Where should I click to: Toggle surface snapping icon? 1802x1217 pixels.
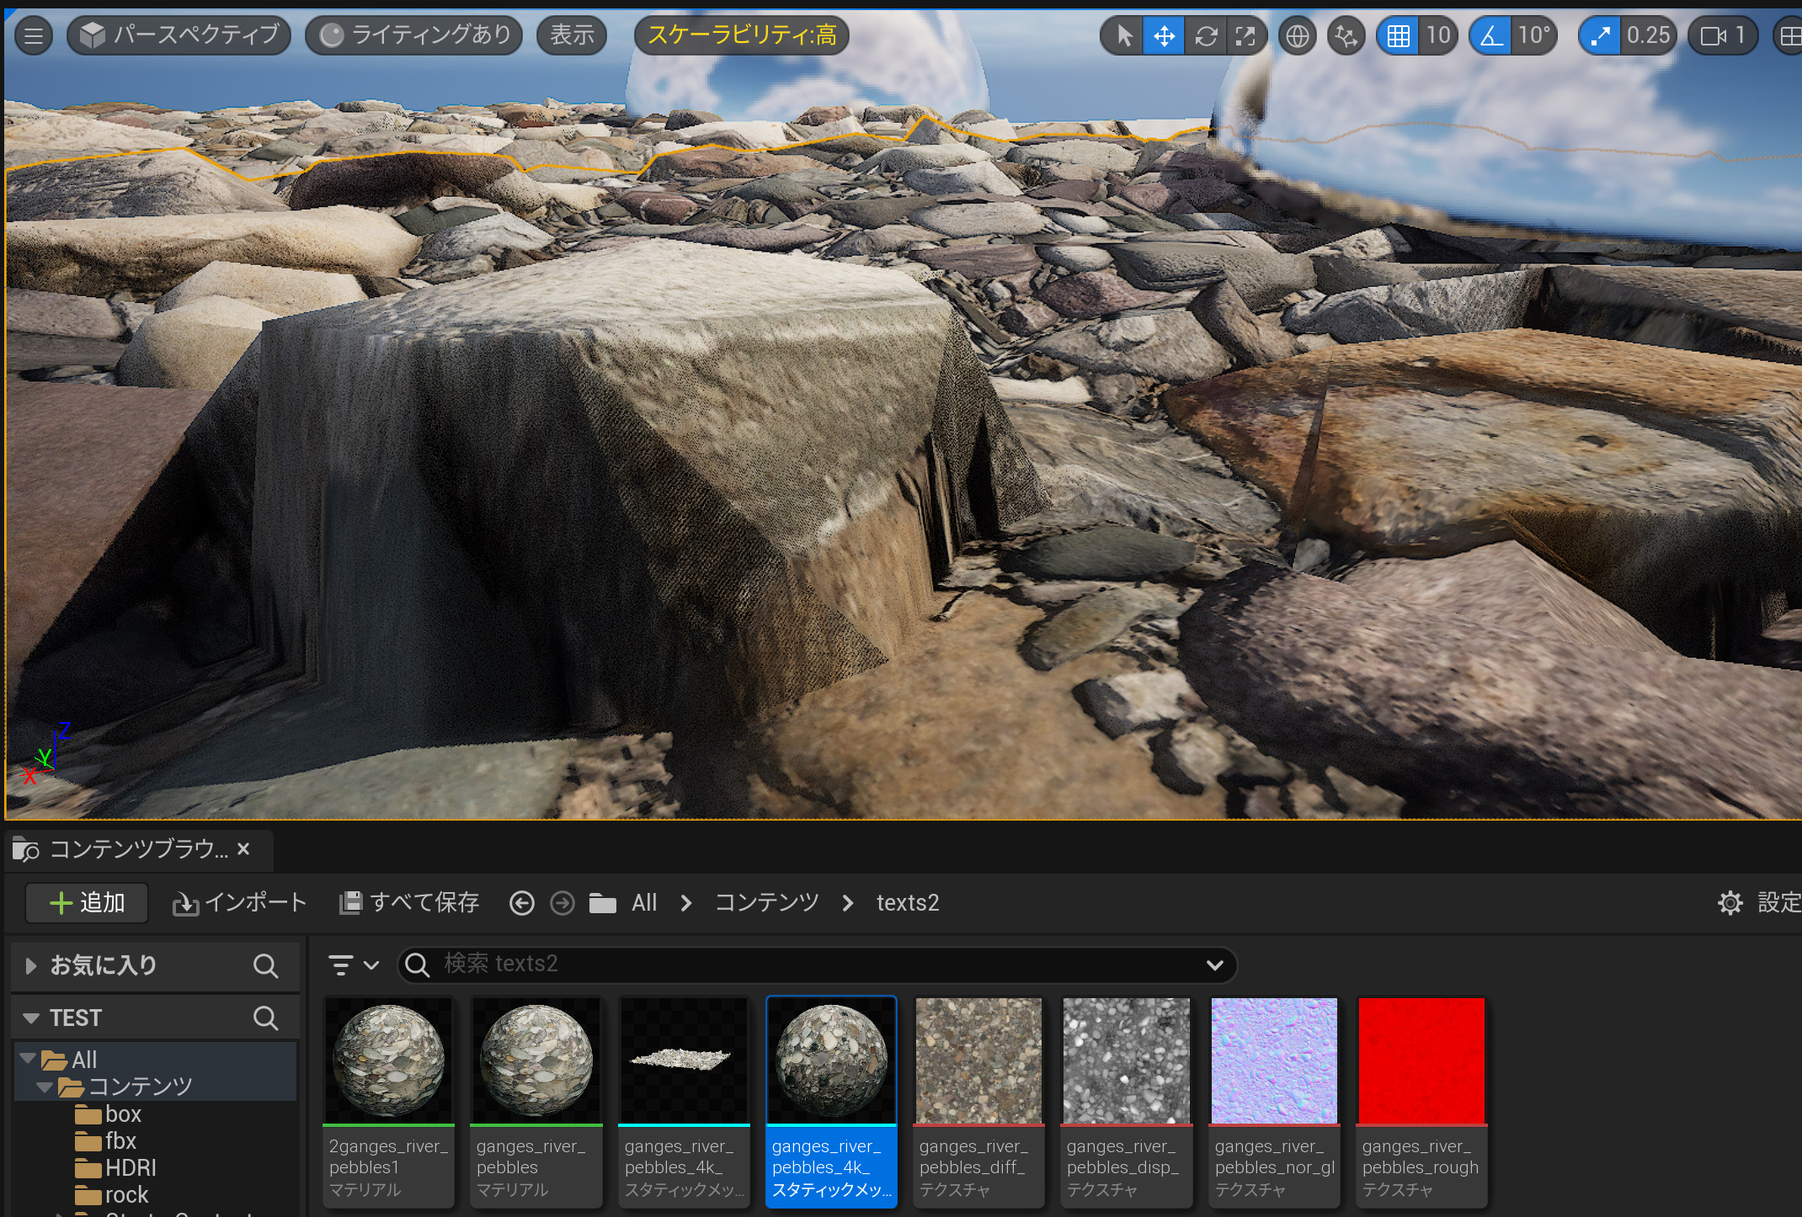pos(1346,35)
